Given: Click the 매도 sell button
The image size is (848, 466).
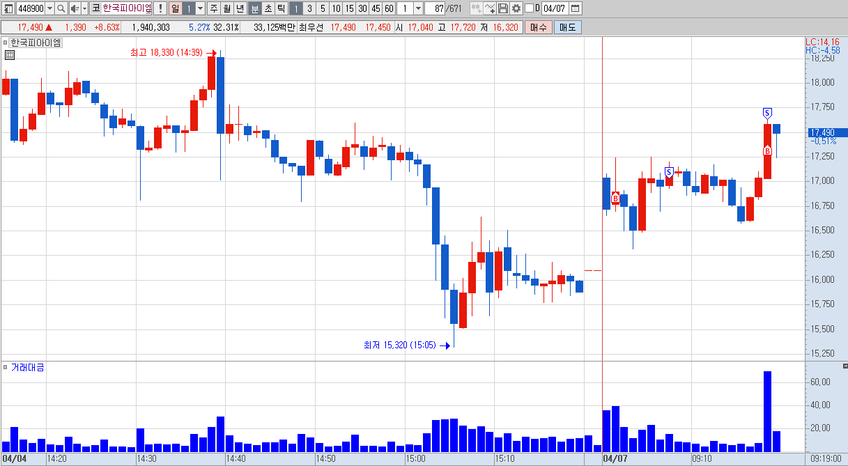Looking at the screenshot, I should click(568, 27).
